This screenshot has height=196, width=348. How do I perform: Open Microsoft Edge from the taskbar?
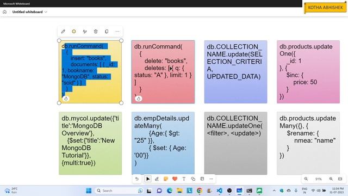point(170,191)
